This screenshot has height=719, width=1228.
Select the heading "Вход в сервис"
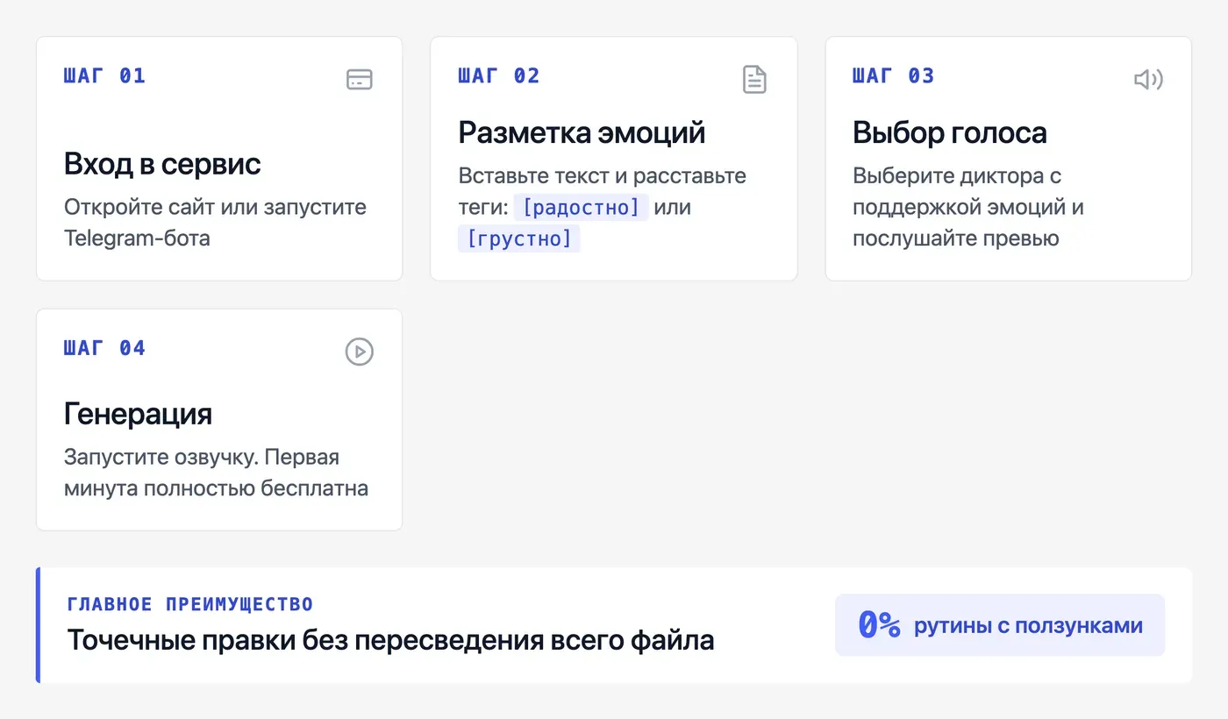162,164
